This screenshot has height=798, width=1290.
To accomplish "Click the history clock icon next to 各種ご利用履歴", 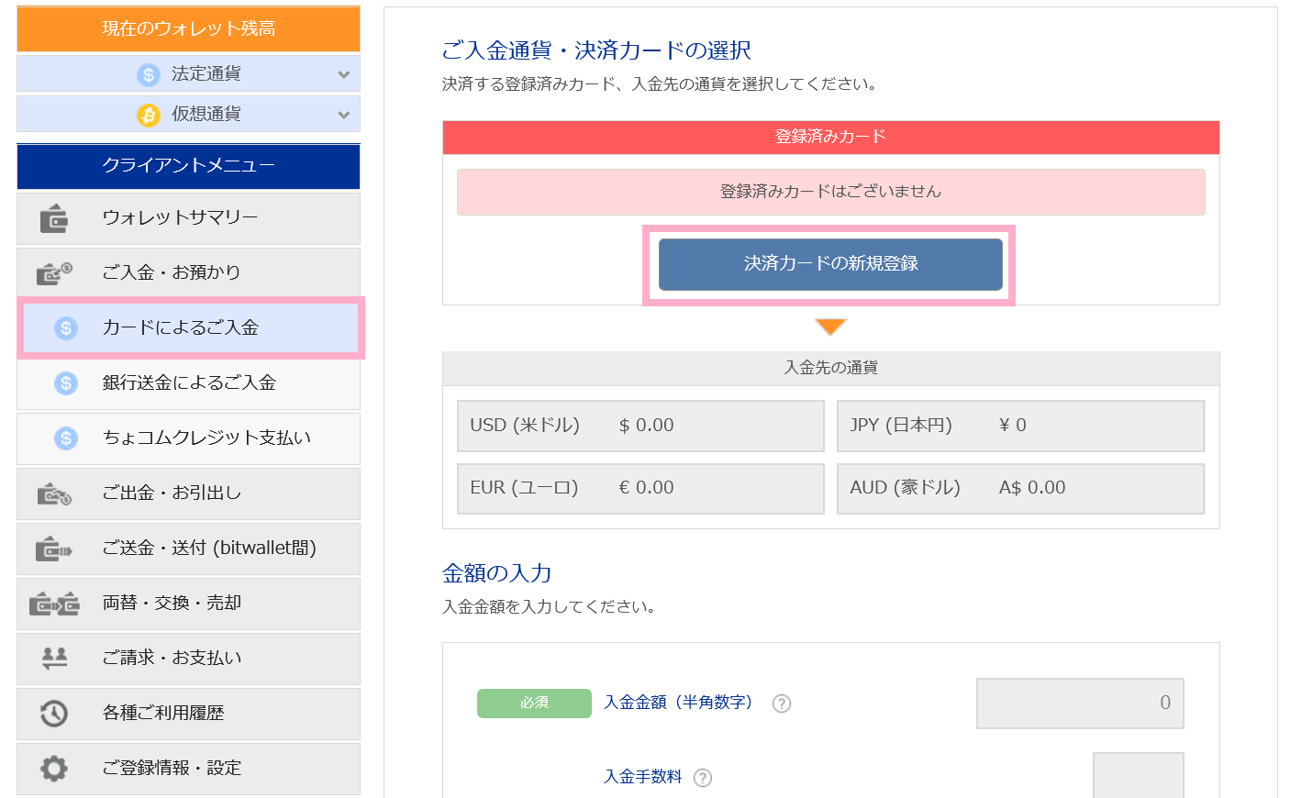I will pyautogui.click(x=54, y=713).
